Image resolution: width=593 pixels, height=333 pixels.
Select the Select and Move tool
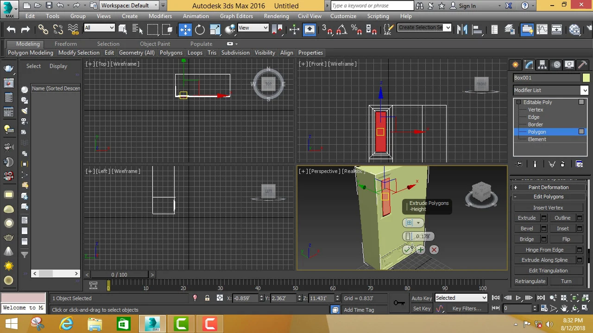pyautogui.click(x=185, y=29)
